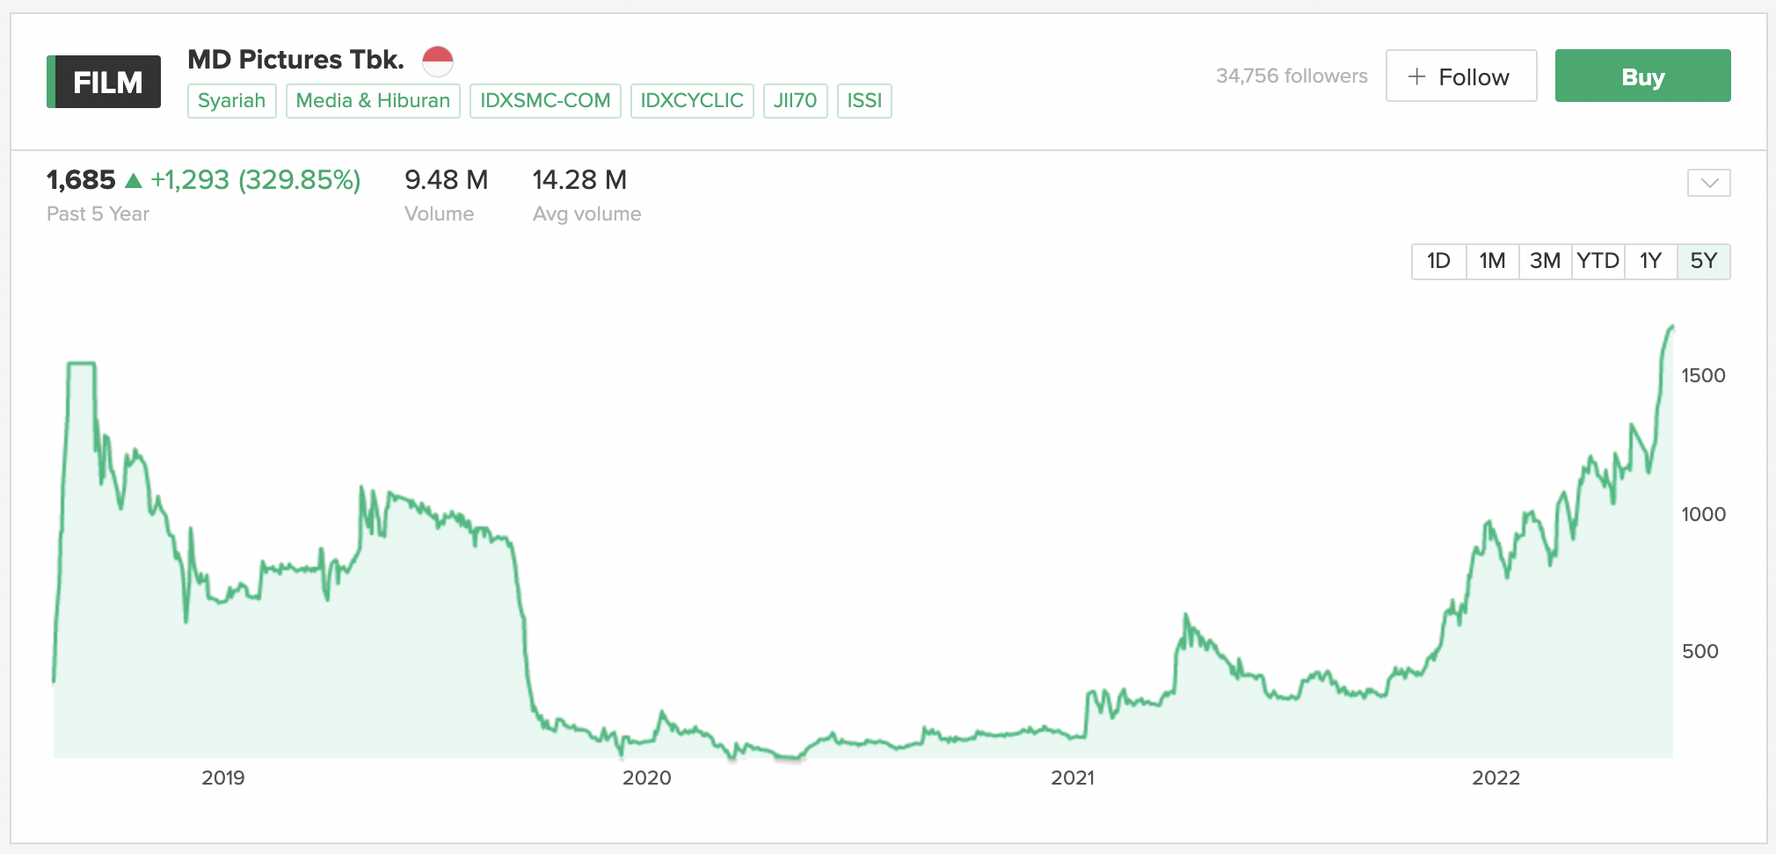This screenshot has height=854, width=1776.
Task: Click the +1,293 (329.85%) change value
Action: point(255,180)
